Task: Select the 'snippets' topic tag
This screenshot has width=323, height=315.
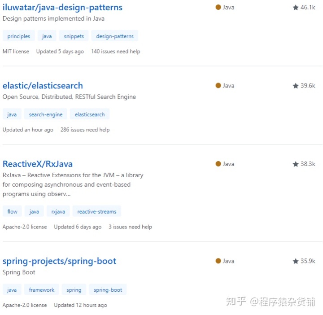Action: pyautogui.click(x=74, y=36)
